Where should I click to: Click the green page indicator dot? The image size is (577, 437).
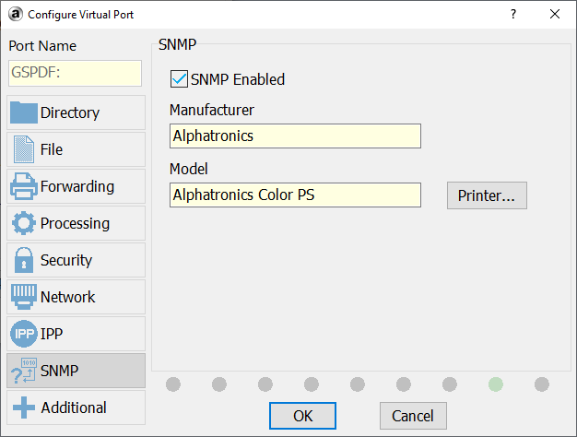(x=496, y=384)
